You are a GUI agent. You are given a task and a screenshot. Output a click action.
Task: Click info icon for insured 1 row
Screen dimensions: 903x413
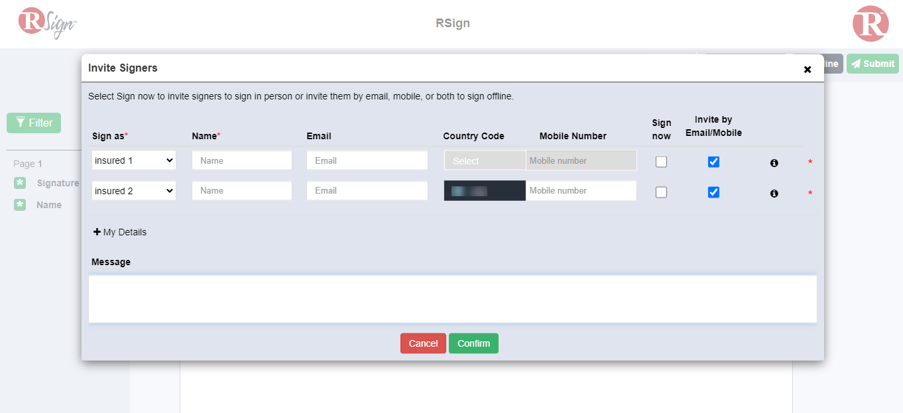pyautogui.click(x=774, y=163)
